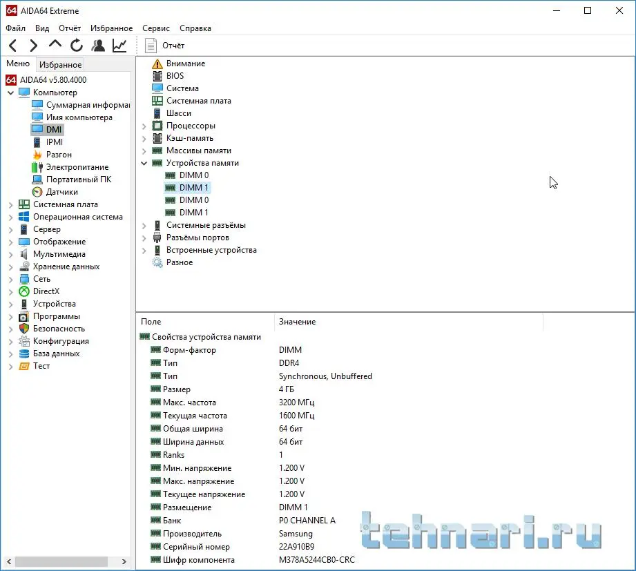
Task: Click the Отчёт report button in toolbar
Action: (166, 46)
